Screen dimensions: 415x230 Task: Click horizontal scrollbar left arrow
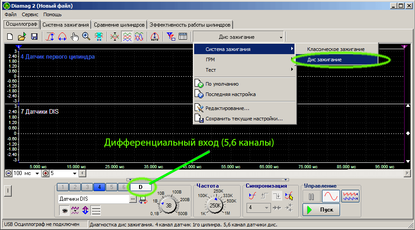pos(83,174)
